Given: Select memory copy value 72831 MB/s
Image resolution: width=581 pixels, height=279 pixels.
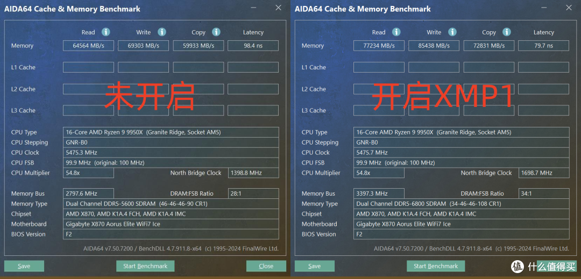Looking at the screenshot, I should [488, 46].
